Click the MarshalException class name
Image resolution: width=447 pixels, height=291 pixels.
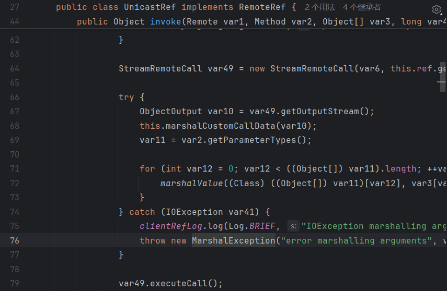coord(233,240)
